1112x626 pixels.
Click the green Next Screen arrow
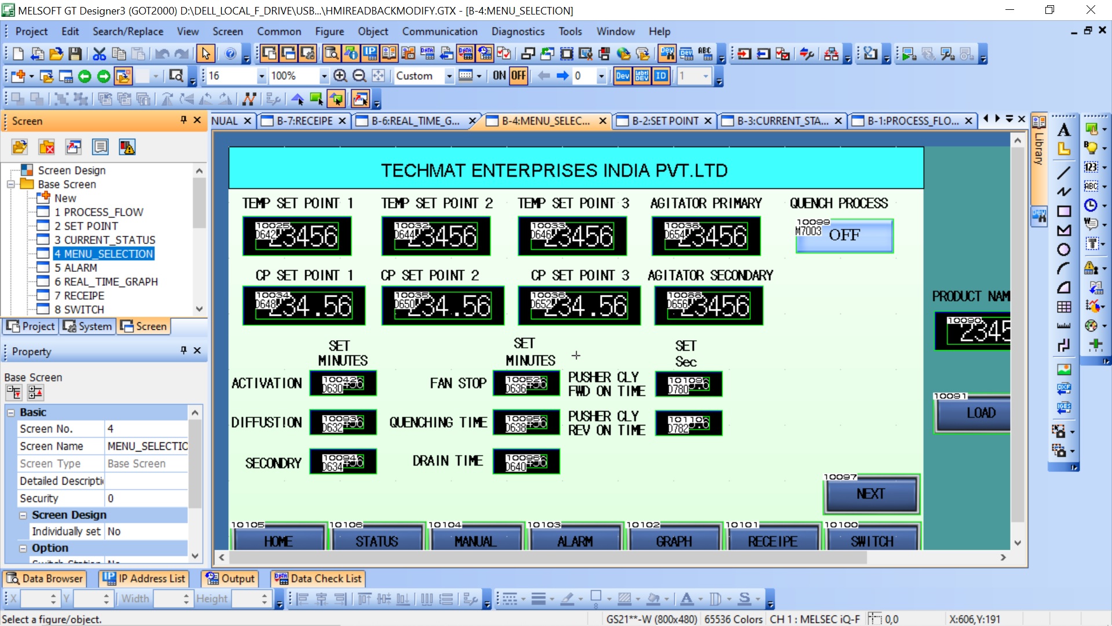104,76
